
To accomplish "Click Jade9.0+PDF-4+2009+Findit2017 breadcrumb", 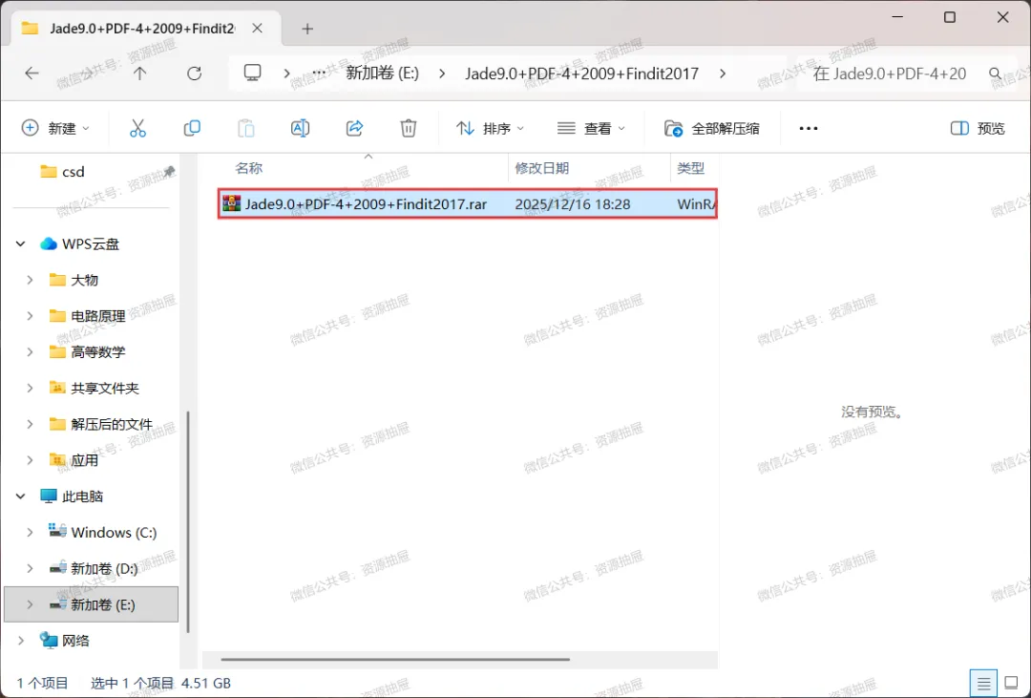I will 582,73.
